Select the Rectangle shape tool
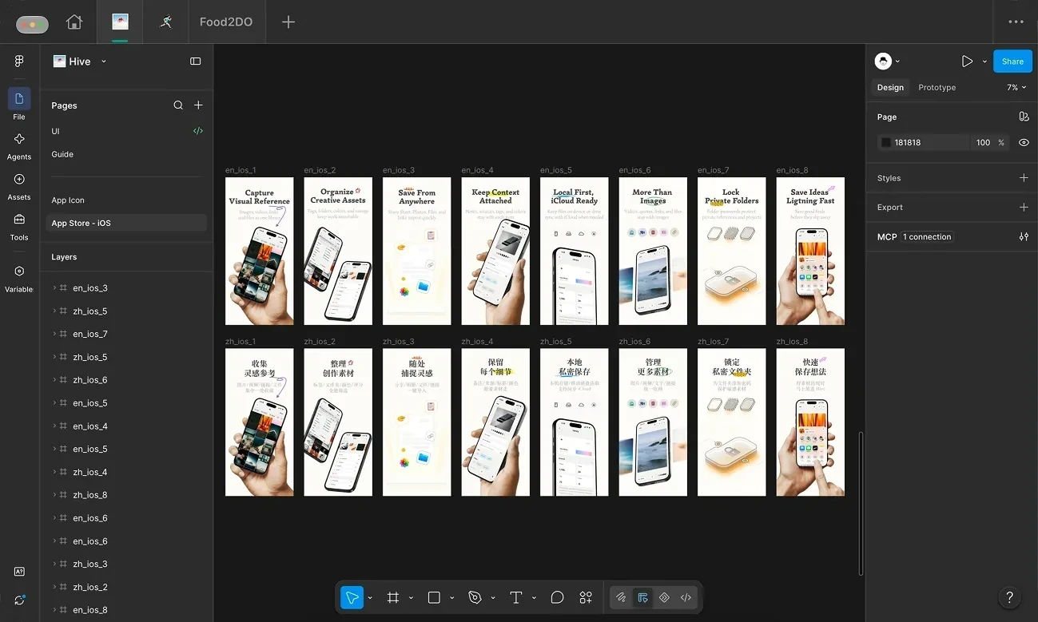The image size is (1038, 622). pos(434,597)
